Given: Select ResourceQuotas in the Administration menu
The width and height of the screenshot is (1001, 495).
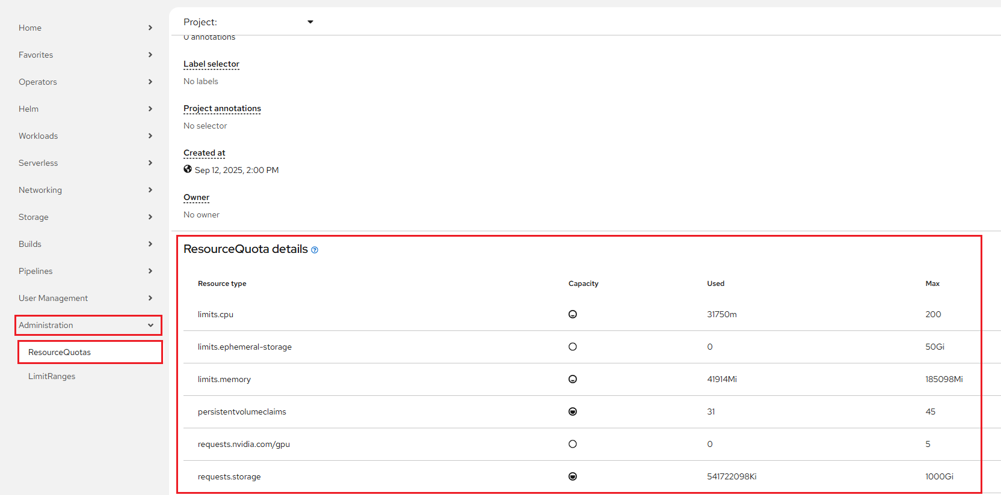Looking at the screenshot, I should click(x=60, y=352).
